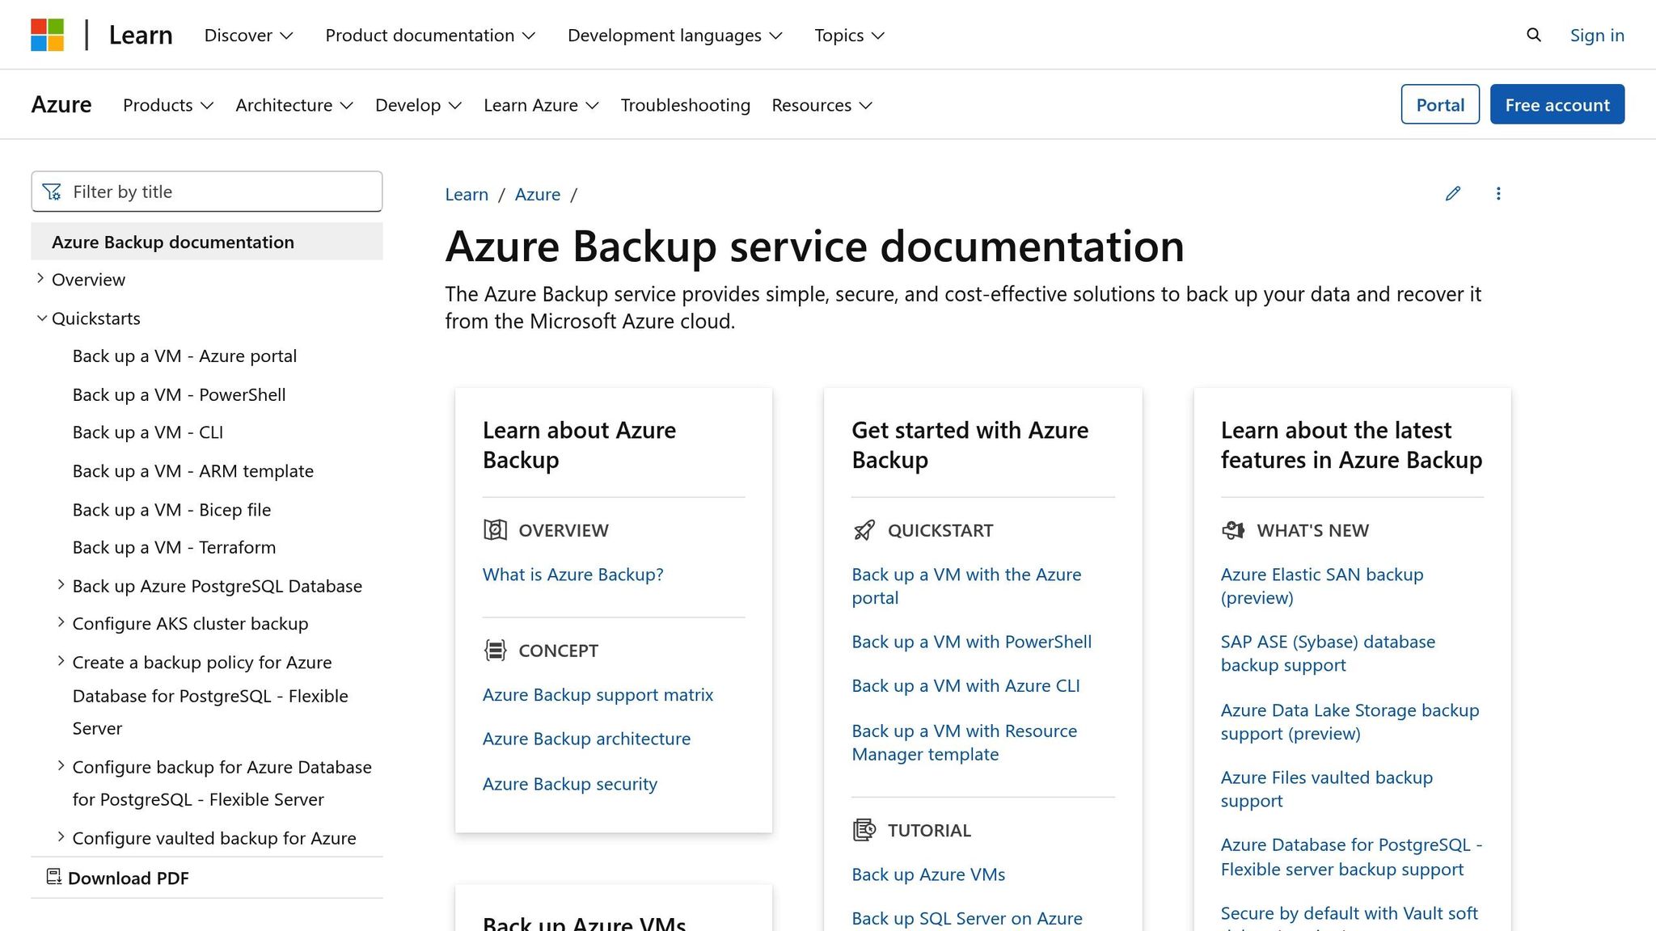Image resolution: width=1656 pixels, height=931 pixels.
Task: Click the Free account button
Action: tap(1557, 104)
